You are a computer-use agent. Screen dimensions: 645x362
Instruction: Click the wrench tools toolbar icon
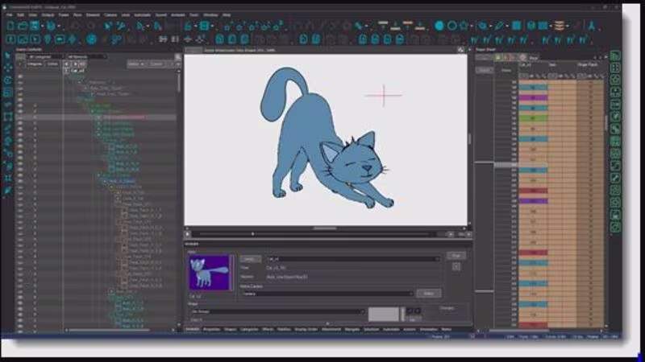(121, 26)
